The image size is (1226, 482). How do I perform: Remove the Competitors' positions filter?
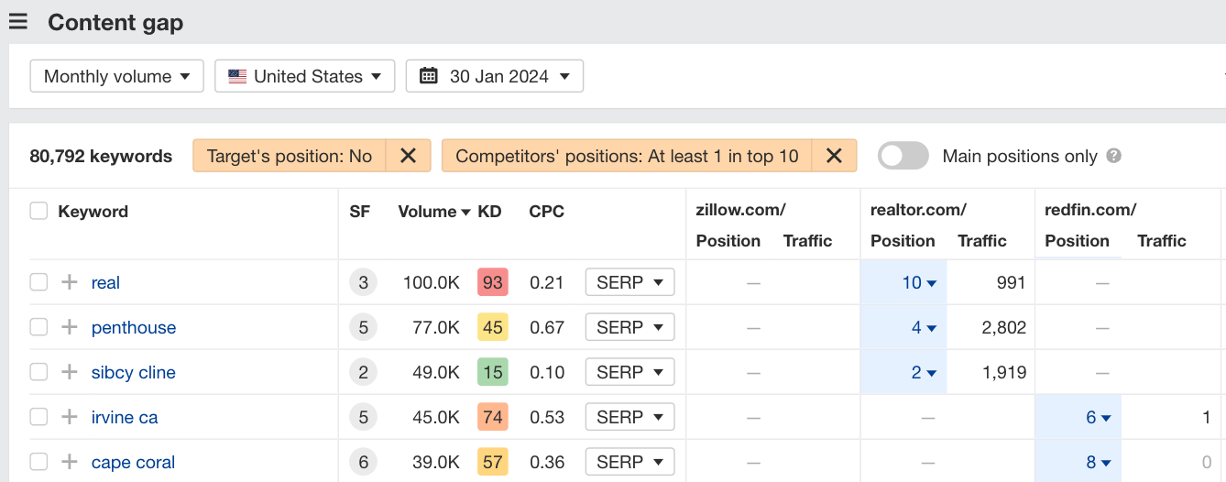click(x=834, y=156)
